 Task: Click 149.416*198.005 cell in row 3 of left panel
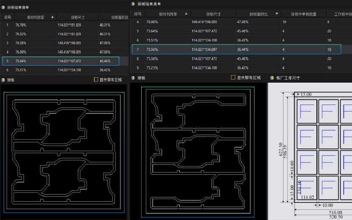[70, 43]
